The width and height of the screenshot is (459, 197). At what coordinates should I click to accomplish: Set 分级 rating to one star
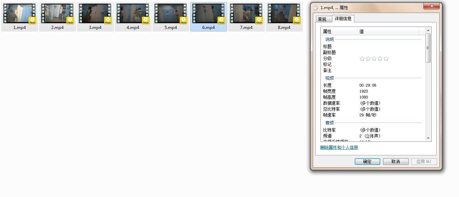coord(362,59)
